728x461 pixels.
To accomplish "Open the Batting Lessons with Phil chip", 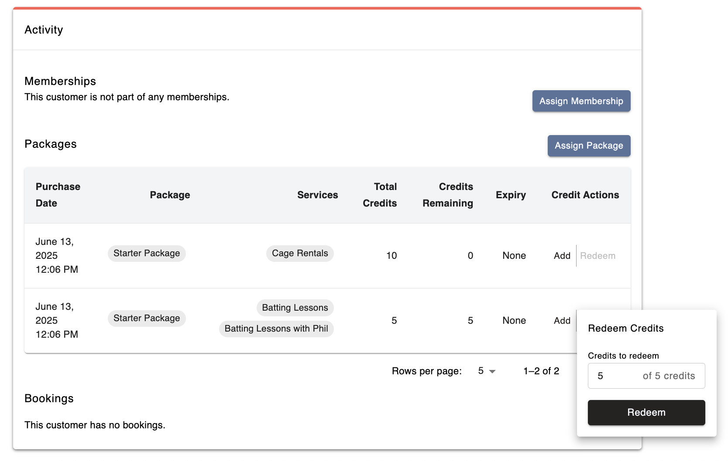I will 276,329.
